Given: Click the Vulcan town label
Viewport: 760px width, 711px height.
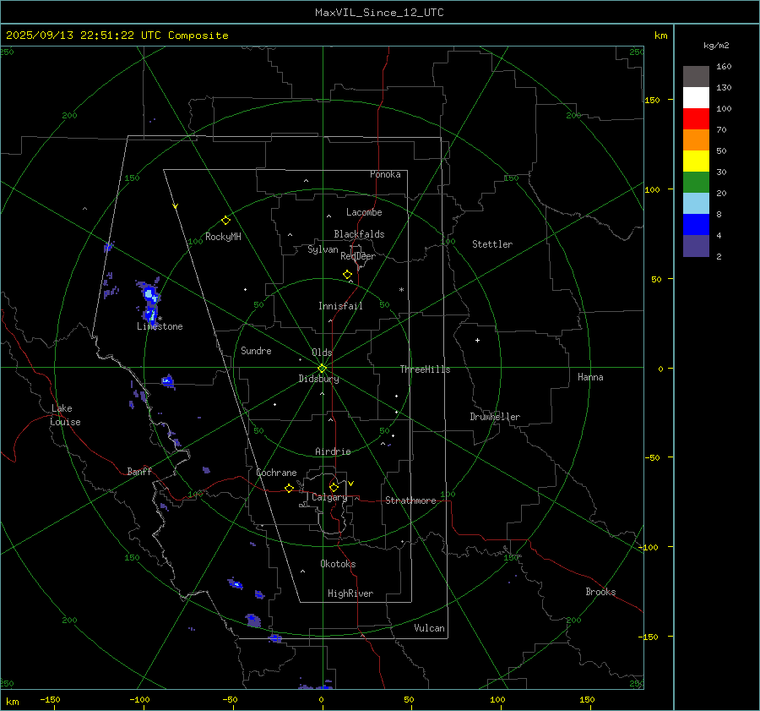Looking at the screenshot, I should click(x=429, y=628).
